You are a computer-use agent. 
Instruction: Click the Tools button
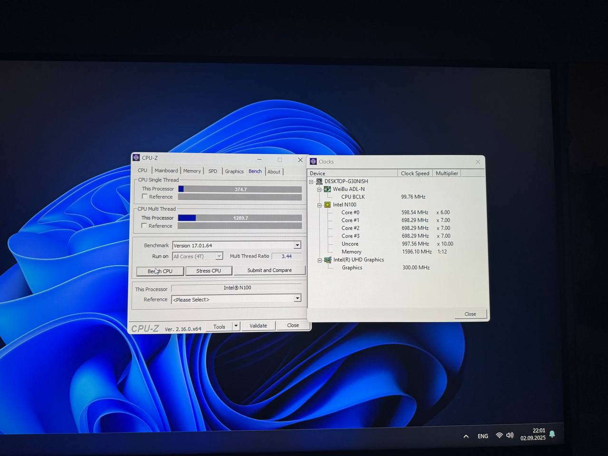click(x=219, y=326)
